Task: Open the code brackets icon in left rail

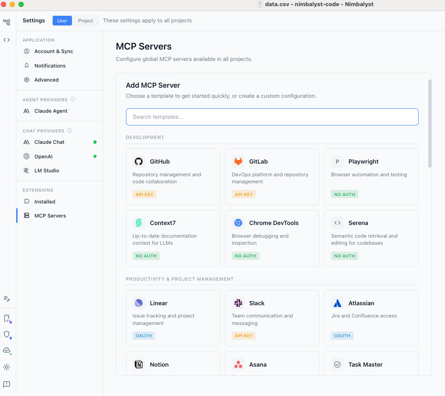Action: [7, 40]
